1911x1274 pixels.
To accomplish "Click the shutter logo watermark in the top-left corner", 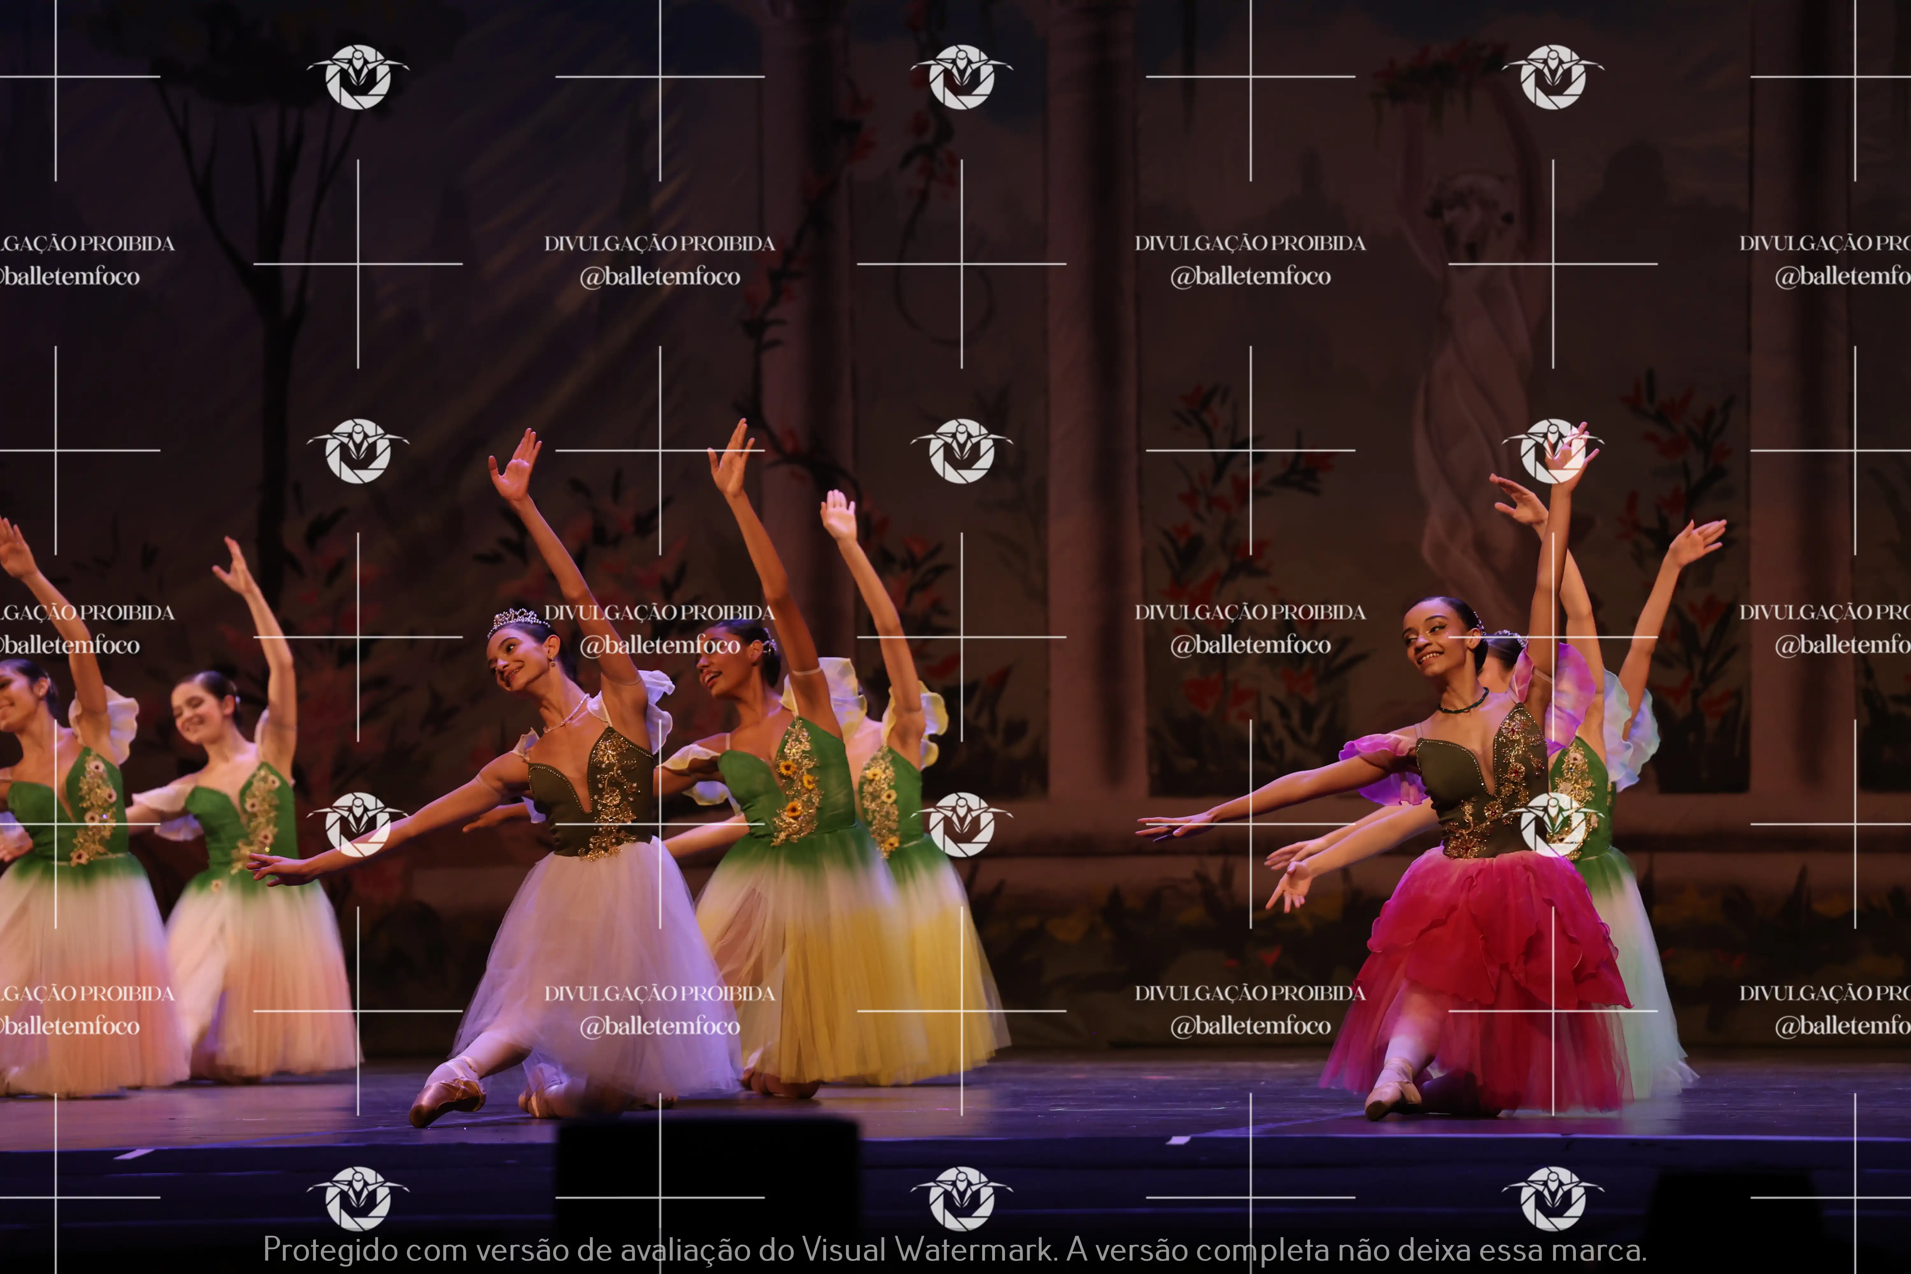I will (x=357, y=76).
